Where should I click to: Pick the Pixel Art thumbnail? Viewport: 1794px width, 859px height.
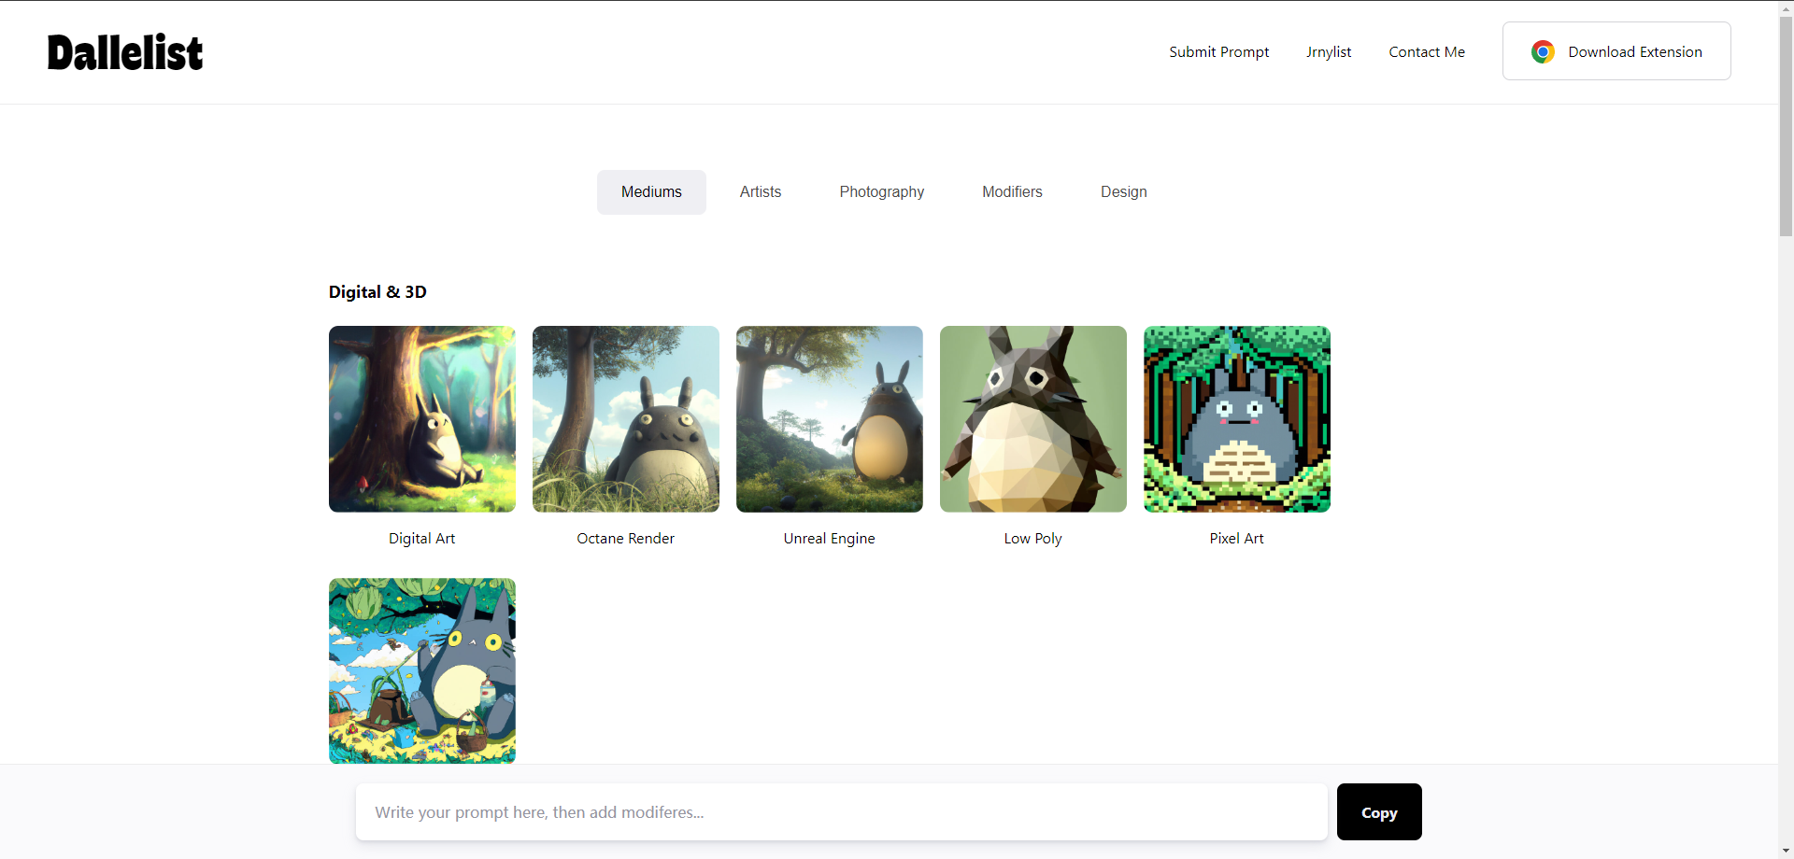coord(1237,419)
